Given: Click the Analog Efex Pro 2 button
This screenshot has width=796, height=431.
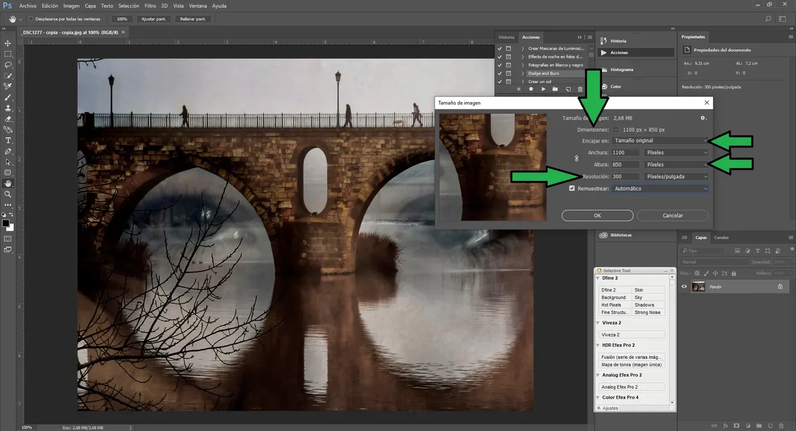Looking at the screenshot, I should pyautogui.click(x=632, y=387).
